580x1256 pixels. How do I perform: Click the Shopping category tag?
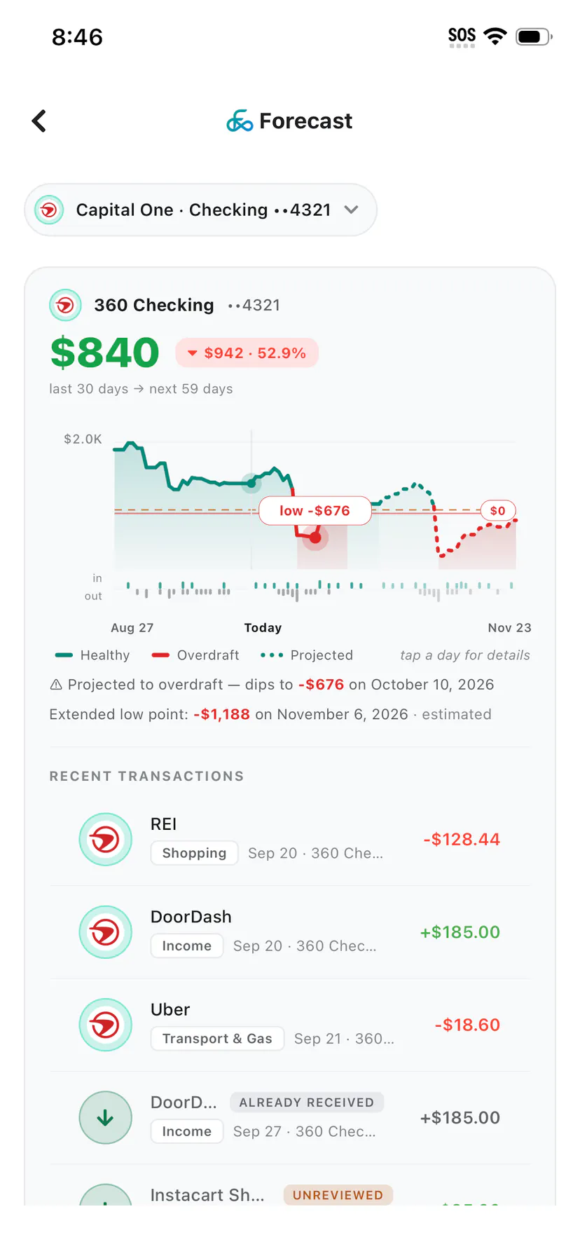pyautogui.click(x=194, y=853)
